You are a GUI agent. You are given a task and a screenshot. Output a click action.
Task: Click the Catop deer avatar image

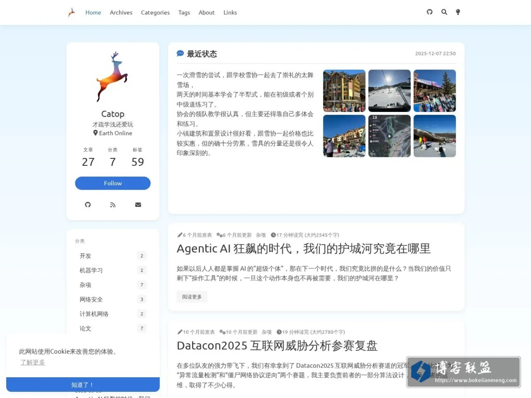tap(112, 77)
